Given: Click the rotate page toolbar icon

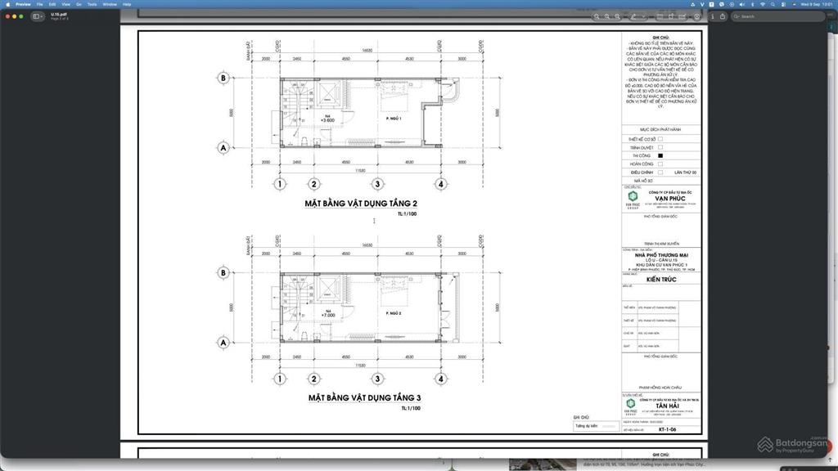Looking at the screenshot, I should click(x=671, y=16).
